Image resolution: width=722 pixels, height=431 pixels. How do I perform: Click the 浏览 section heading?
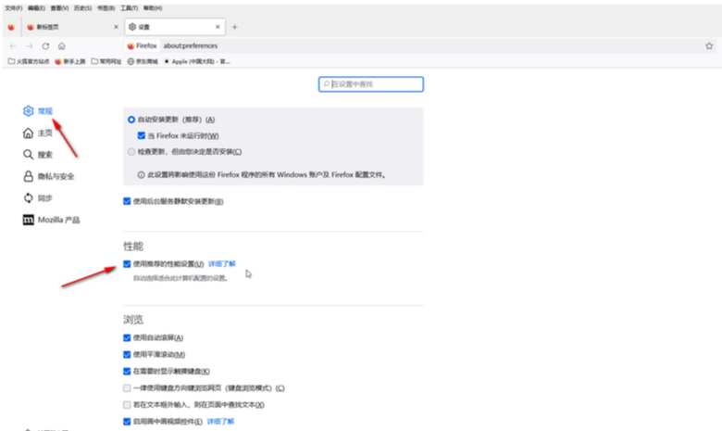133,320
